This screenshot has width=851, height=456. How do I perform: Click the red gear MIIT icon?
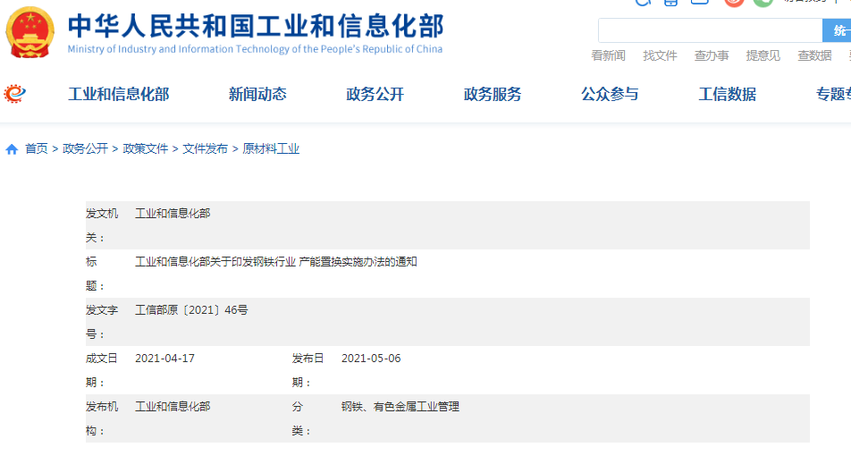point(15,93)
